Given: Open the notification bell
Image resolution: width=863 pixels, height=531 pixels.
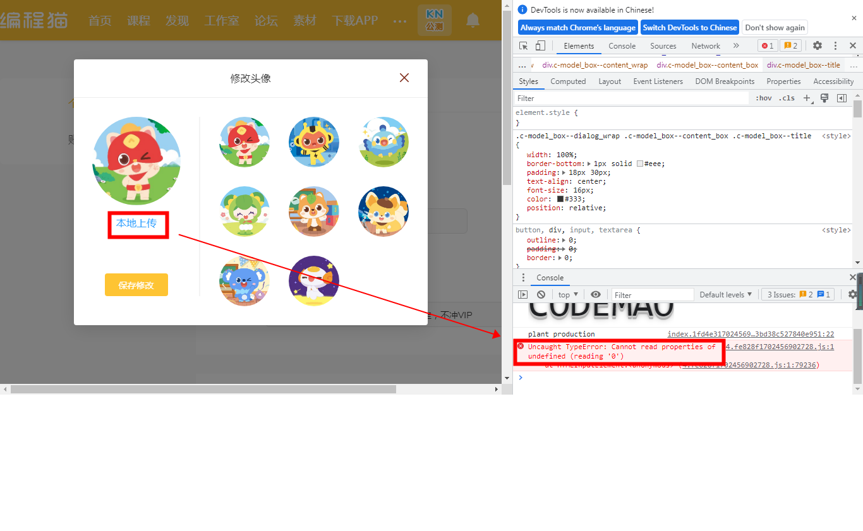Looking at the screenshot, I should pyautogui.click(x=473, y=21).
